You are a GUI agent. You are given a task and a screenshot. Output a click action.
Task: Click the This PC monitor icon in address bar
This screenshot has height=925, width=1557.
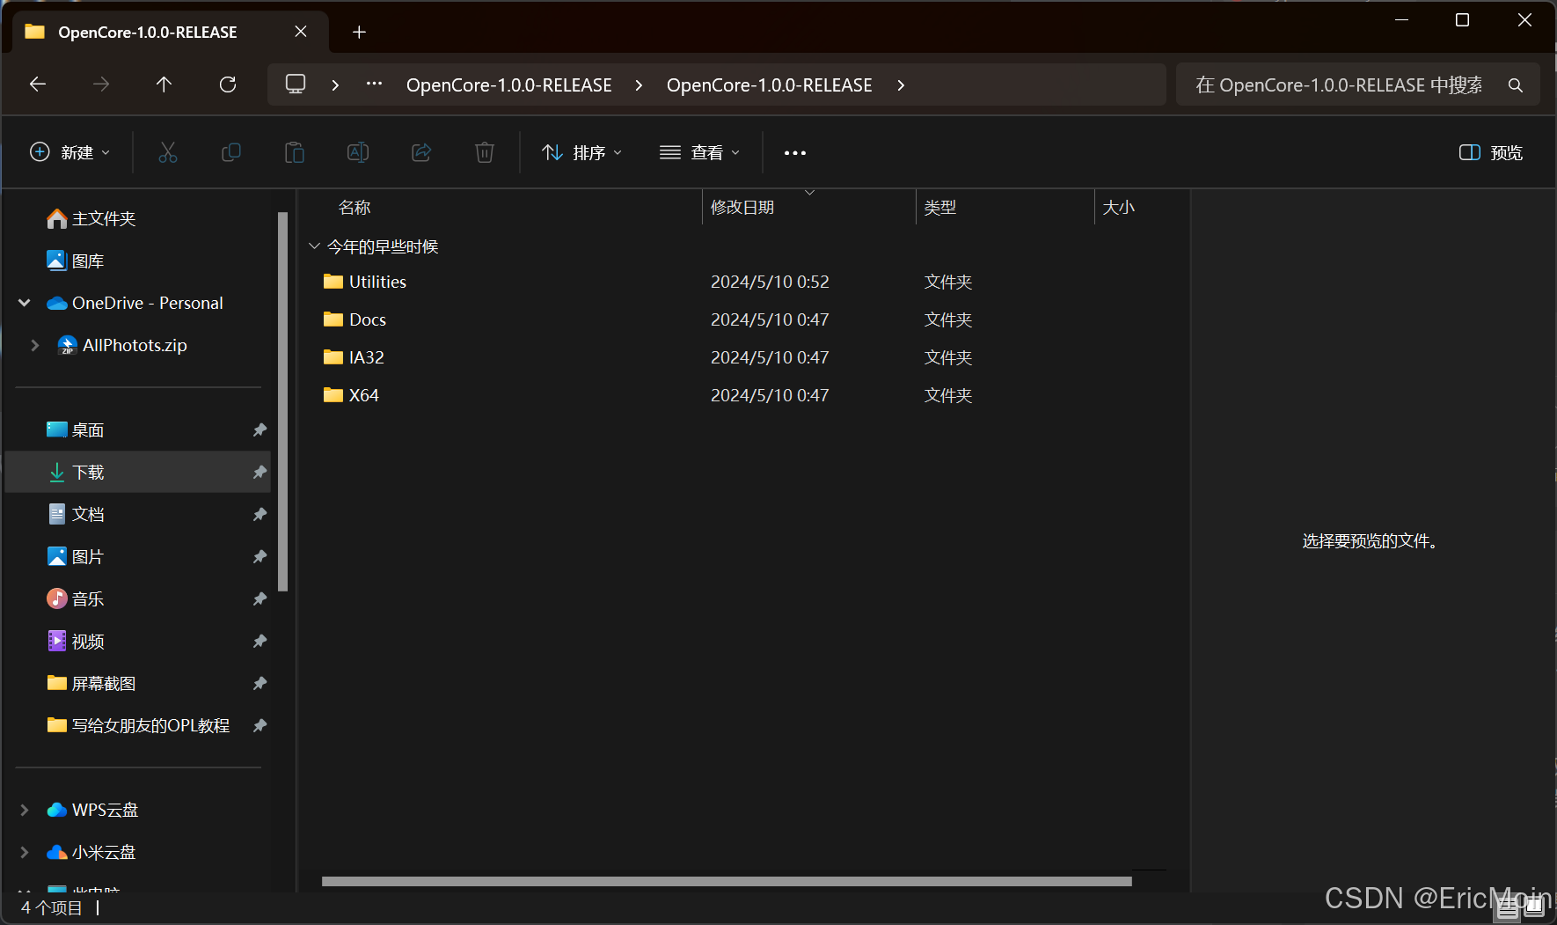[296, 84]
